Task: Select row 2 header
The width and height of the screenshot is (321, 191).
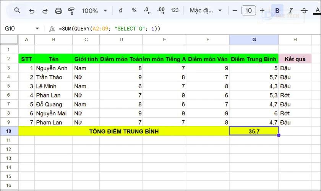Action: (x=9, y=59)
